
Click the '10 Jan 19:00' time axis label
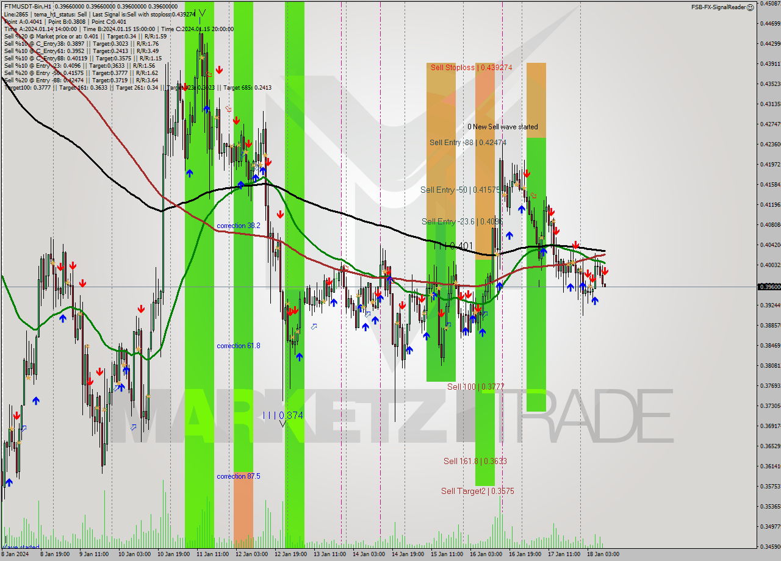click(174, 555)
